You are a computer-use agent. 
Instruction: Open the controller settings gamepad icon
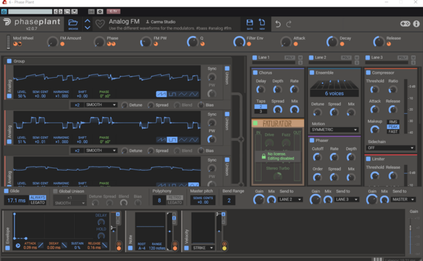(405, 24)
